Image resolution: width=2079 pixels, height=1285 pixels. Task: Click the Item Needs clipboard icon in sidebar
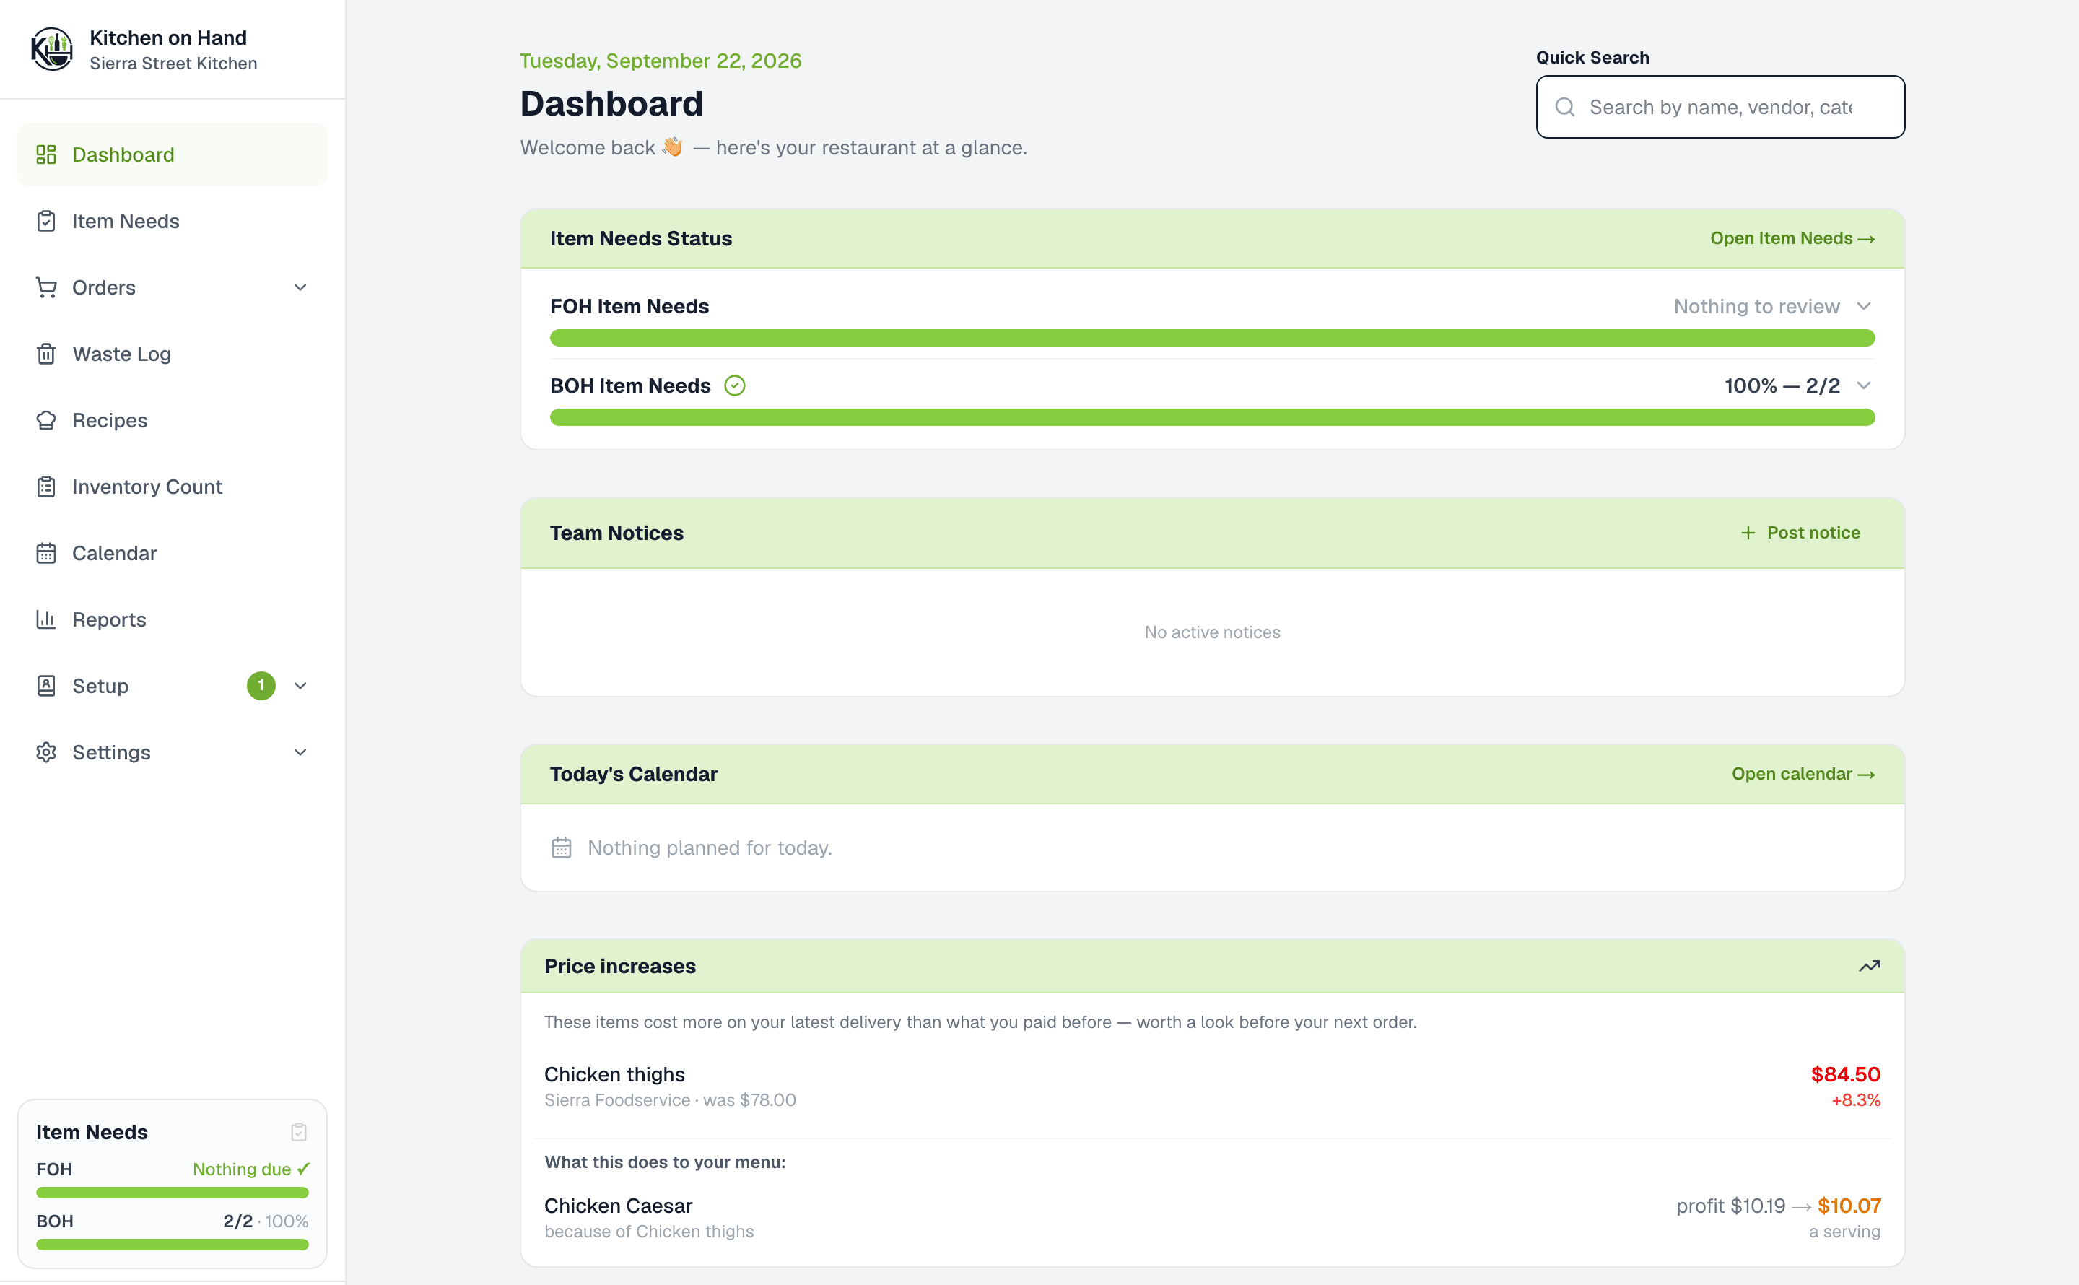(x=46, y=221)
